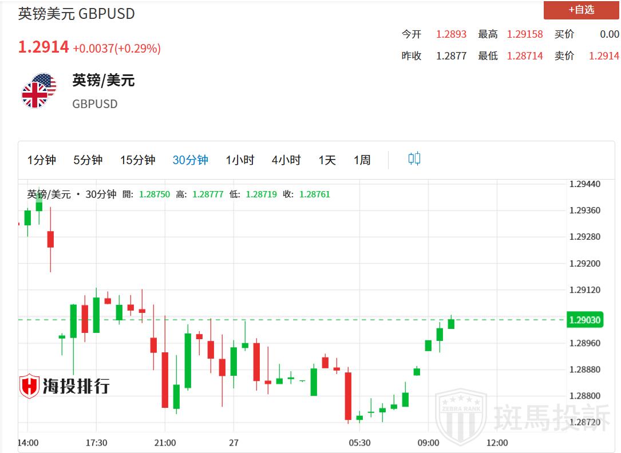Click the 英镑/美元 · 30分钟 chart legend title
The height and width of the screenshot is (453, 621).
point(72,194)
